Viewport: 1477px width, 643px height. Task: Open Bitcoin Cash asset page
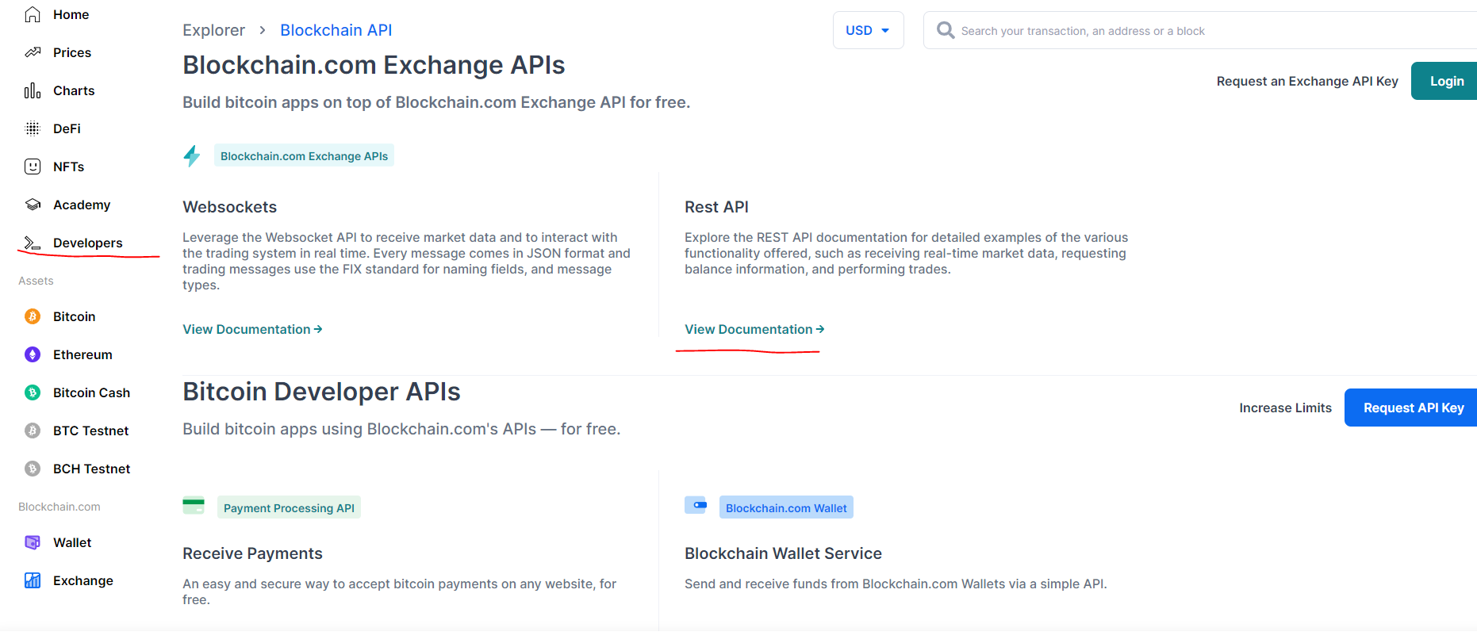tap(91, 392)
